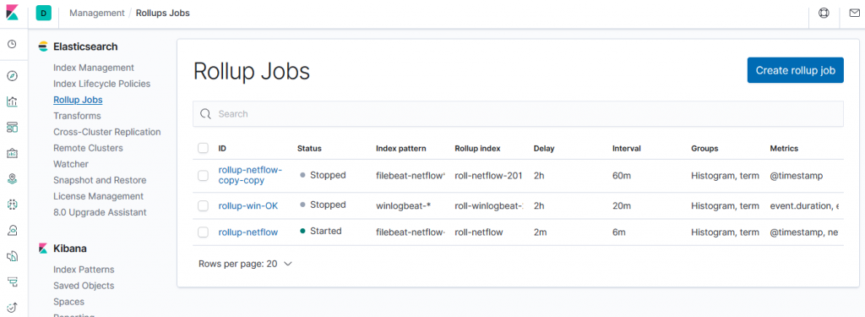865x317 pixels.
Task: Sort by Groups column header
Action: point(705,148)
